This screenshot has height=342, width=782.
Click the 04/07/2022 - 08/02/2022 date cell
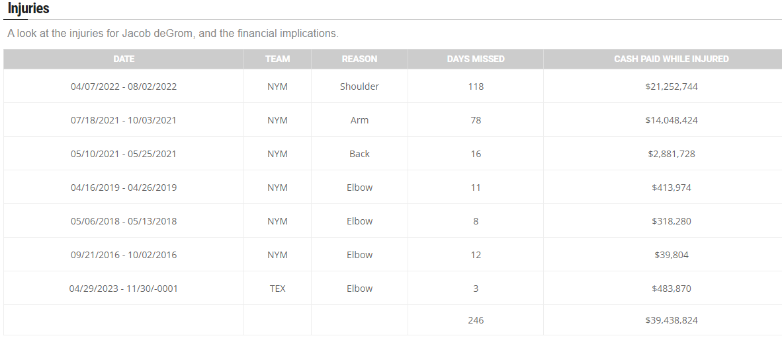point(124,86)
